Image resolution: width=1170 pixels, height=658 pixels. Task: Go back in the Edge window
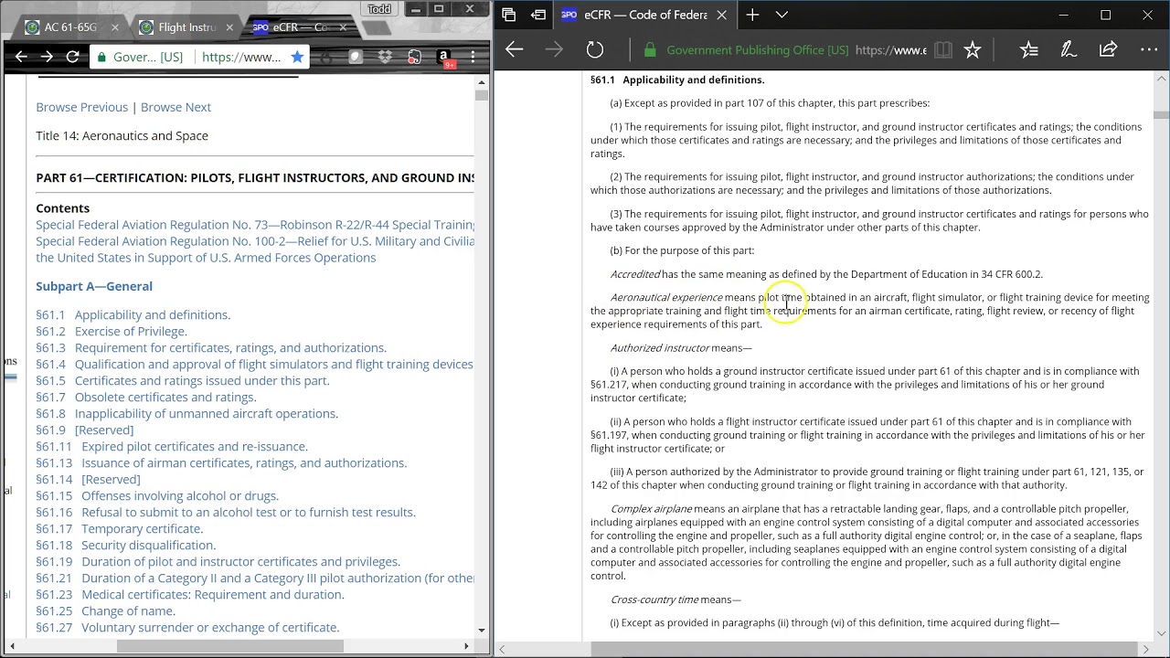coord(515,49)
